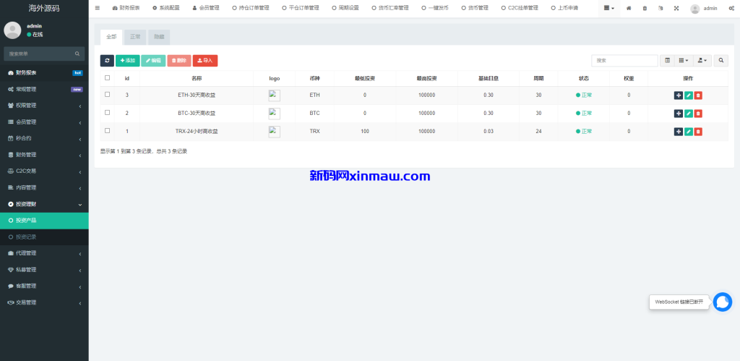740x361 pixels.
Task: Toggle fullscreen using the expand arrows icon
Action: coord(676,8)
